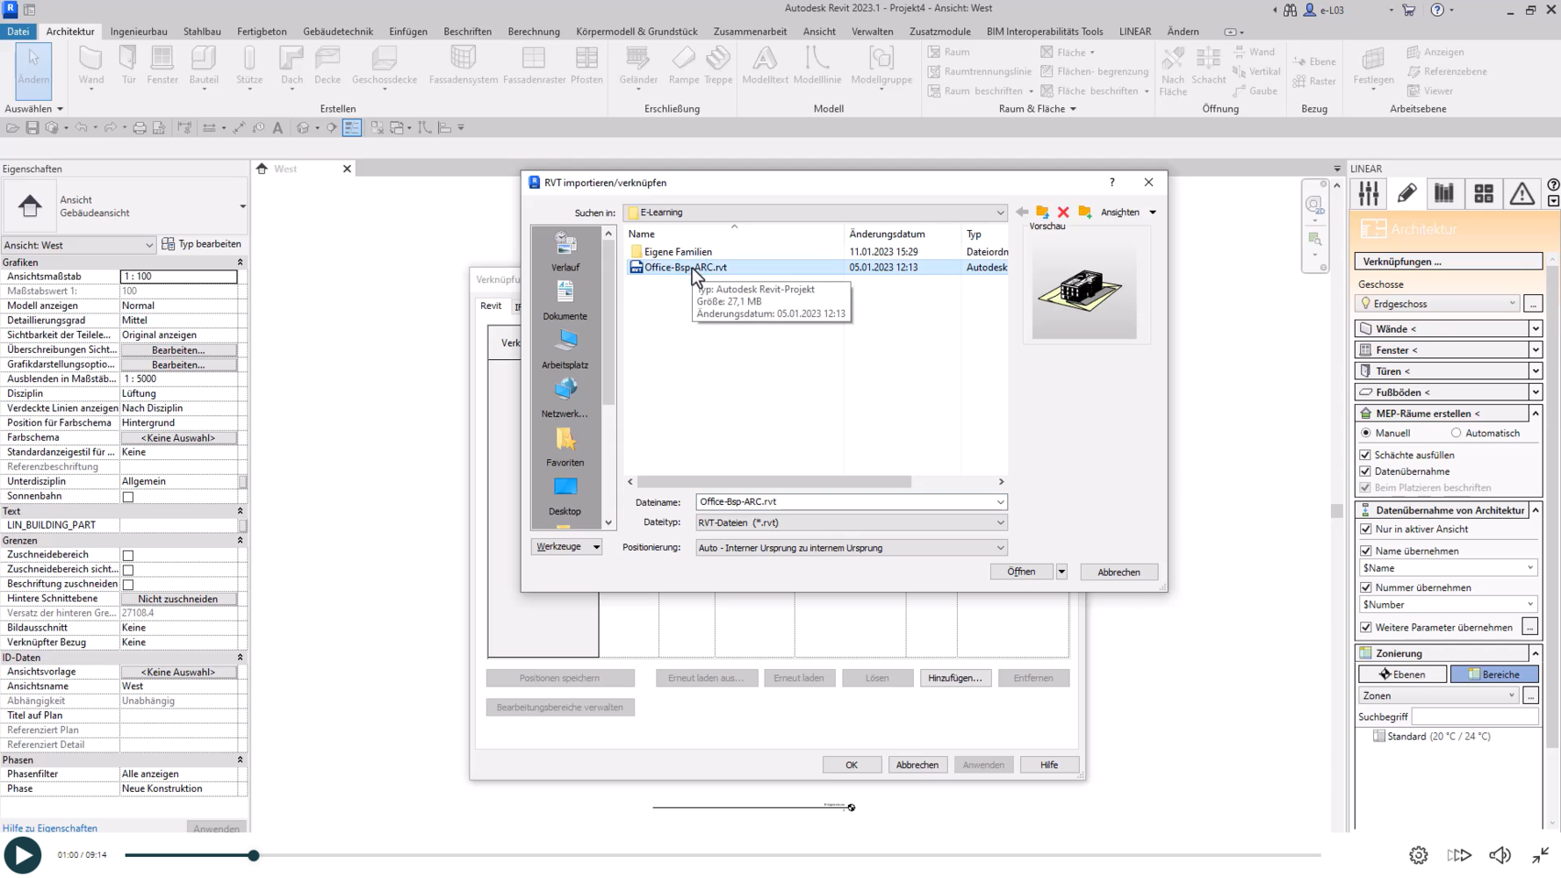Click Abbrechen in the RVT import dialog
Screen dimensions: 1561x878
pyautogui.click(x=1119, y=572)
